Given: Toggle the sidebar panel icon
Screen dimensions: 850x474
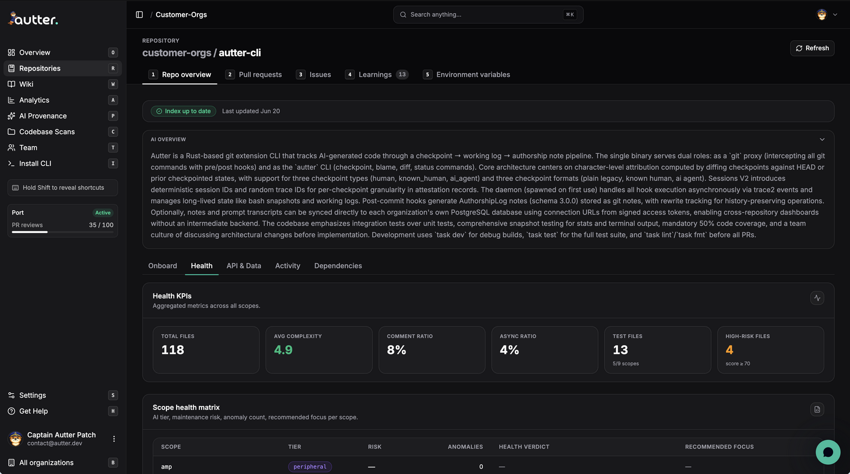Looking at the screenshot, I should click(139, 15).
